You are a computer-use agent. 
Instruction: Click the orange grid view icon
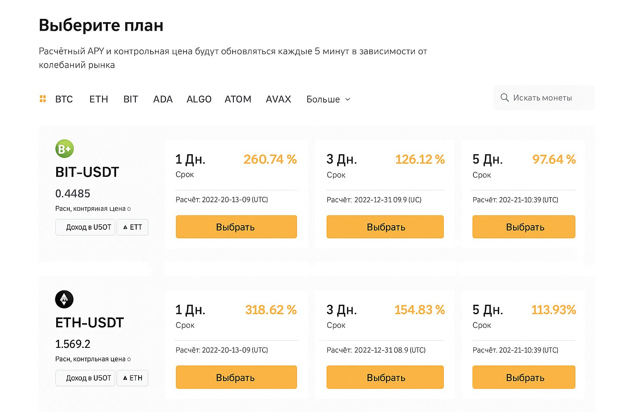[x=43, y=98]
